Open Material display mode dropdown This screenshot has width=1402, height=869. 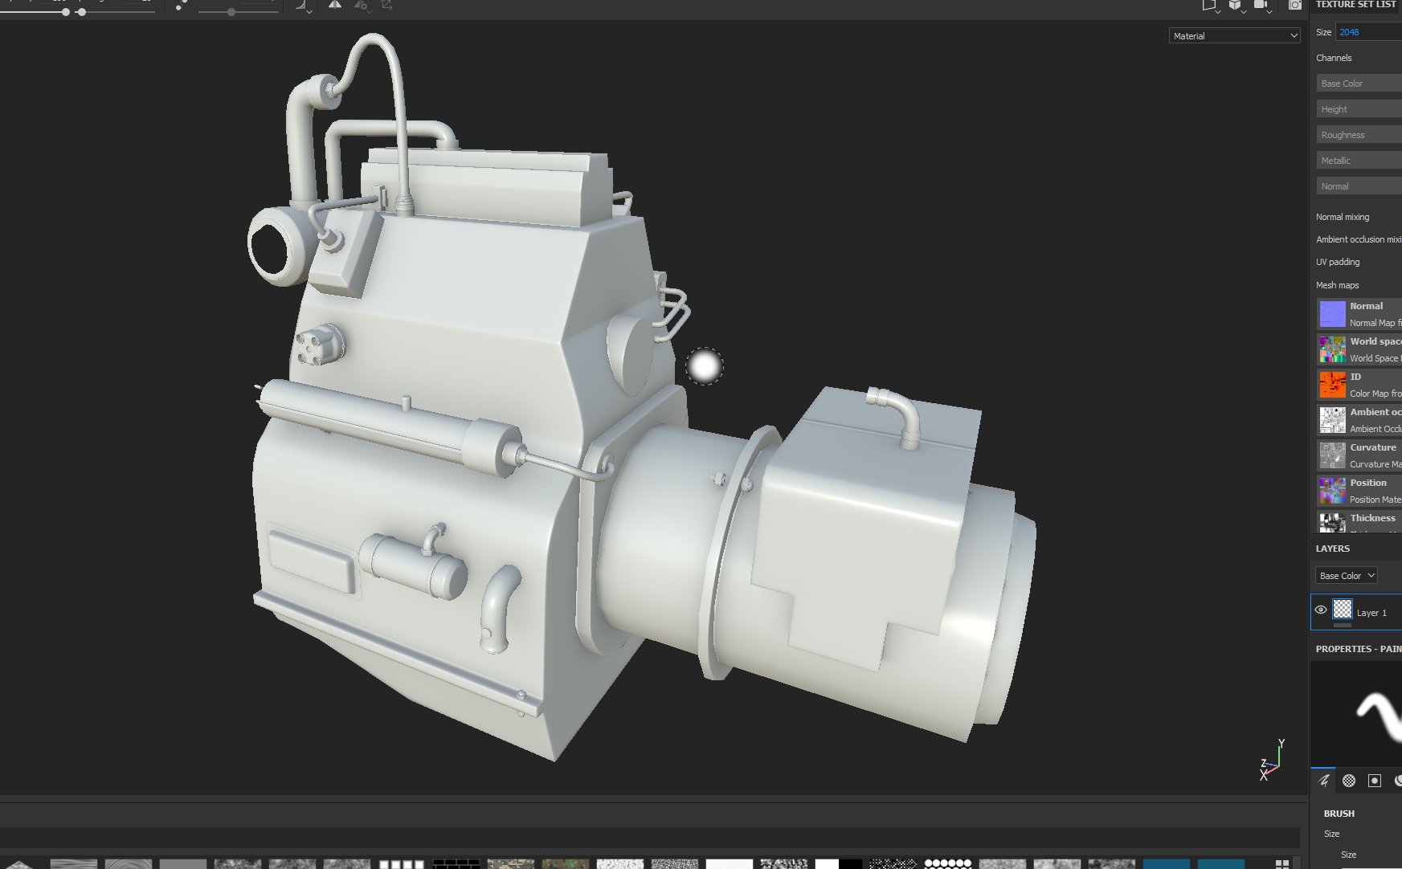pyautogui.click(x=1235, y=35)
